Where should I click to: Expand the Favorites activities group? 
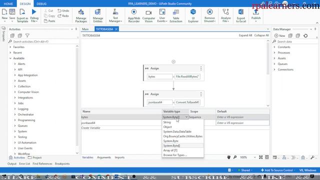pos(10,47)
